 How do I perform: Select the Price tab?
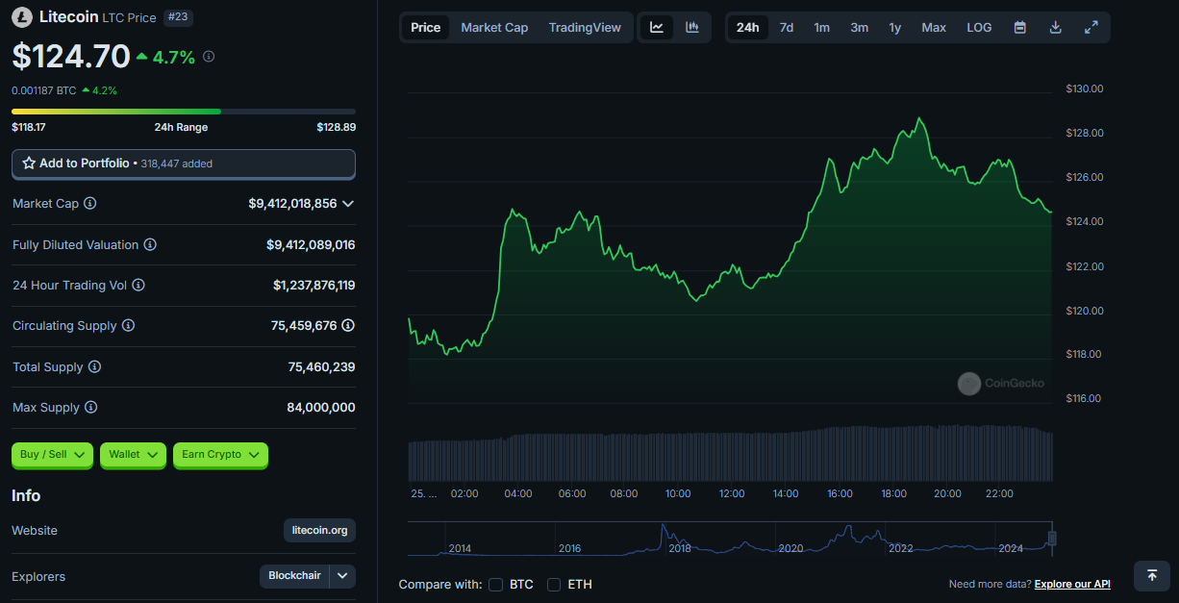425,27
